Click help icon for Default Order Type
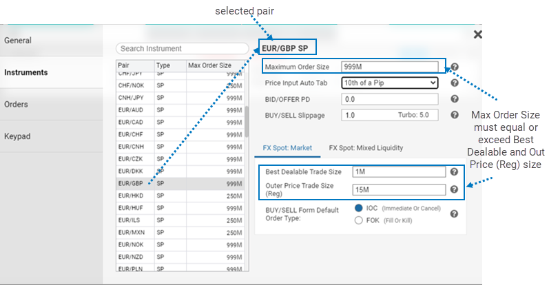 point(455,214)
